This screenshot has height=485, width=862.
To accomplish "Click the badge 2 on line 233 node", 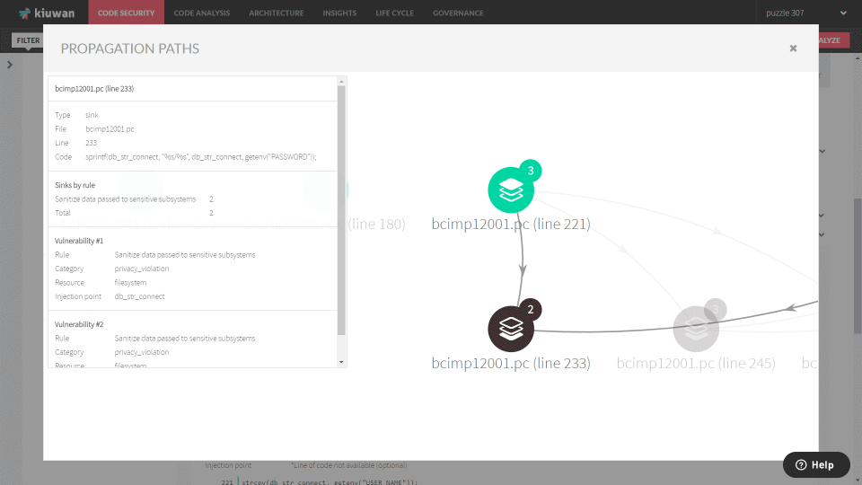I will coord(531,310).
